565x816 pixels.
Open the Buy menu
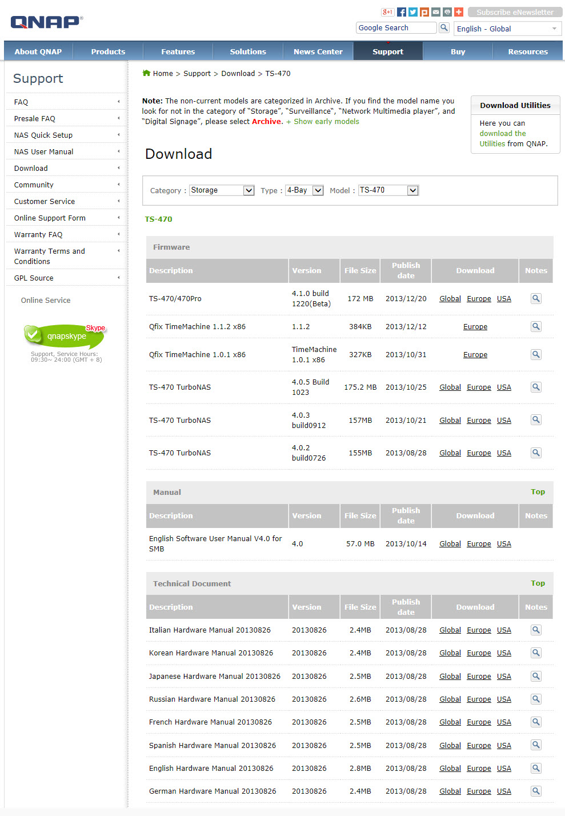tap(458, 51)
